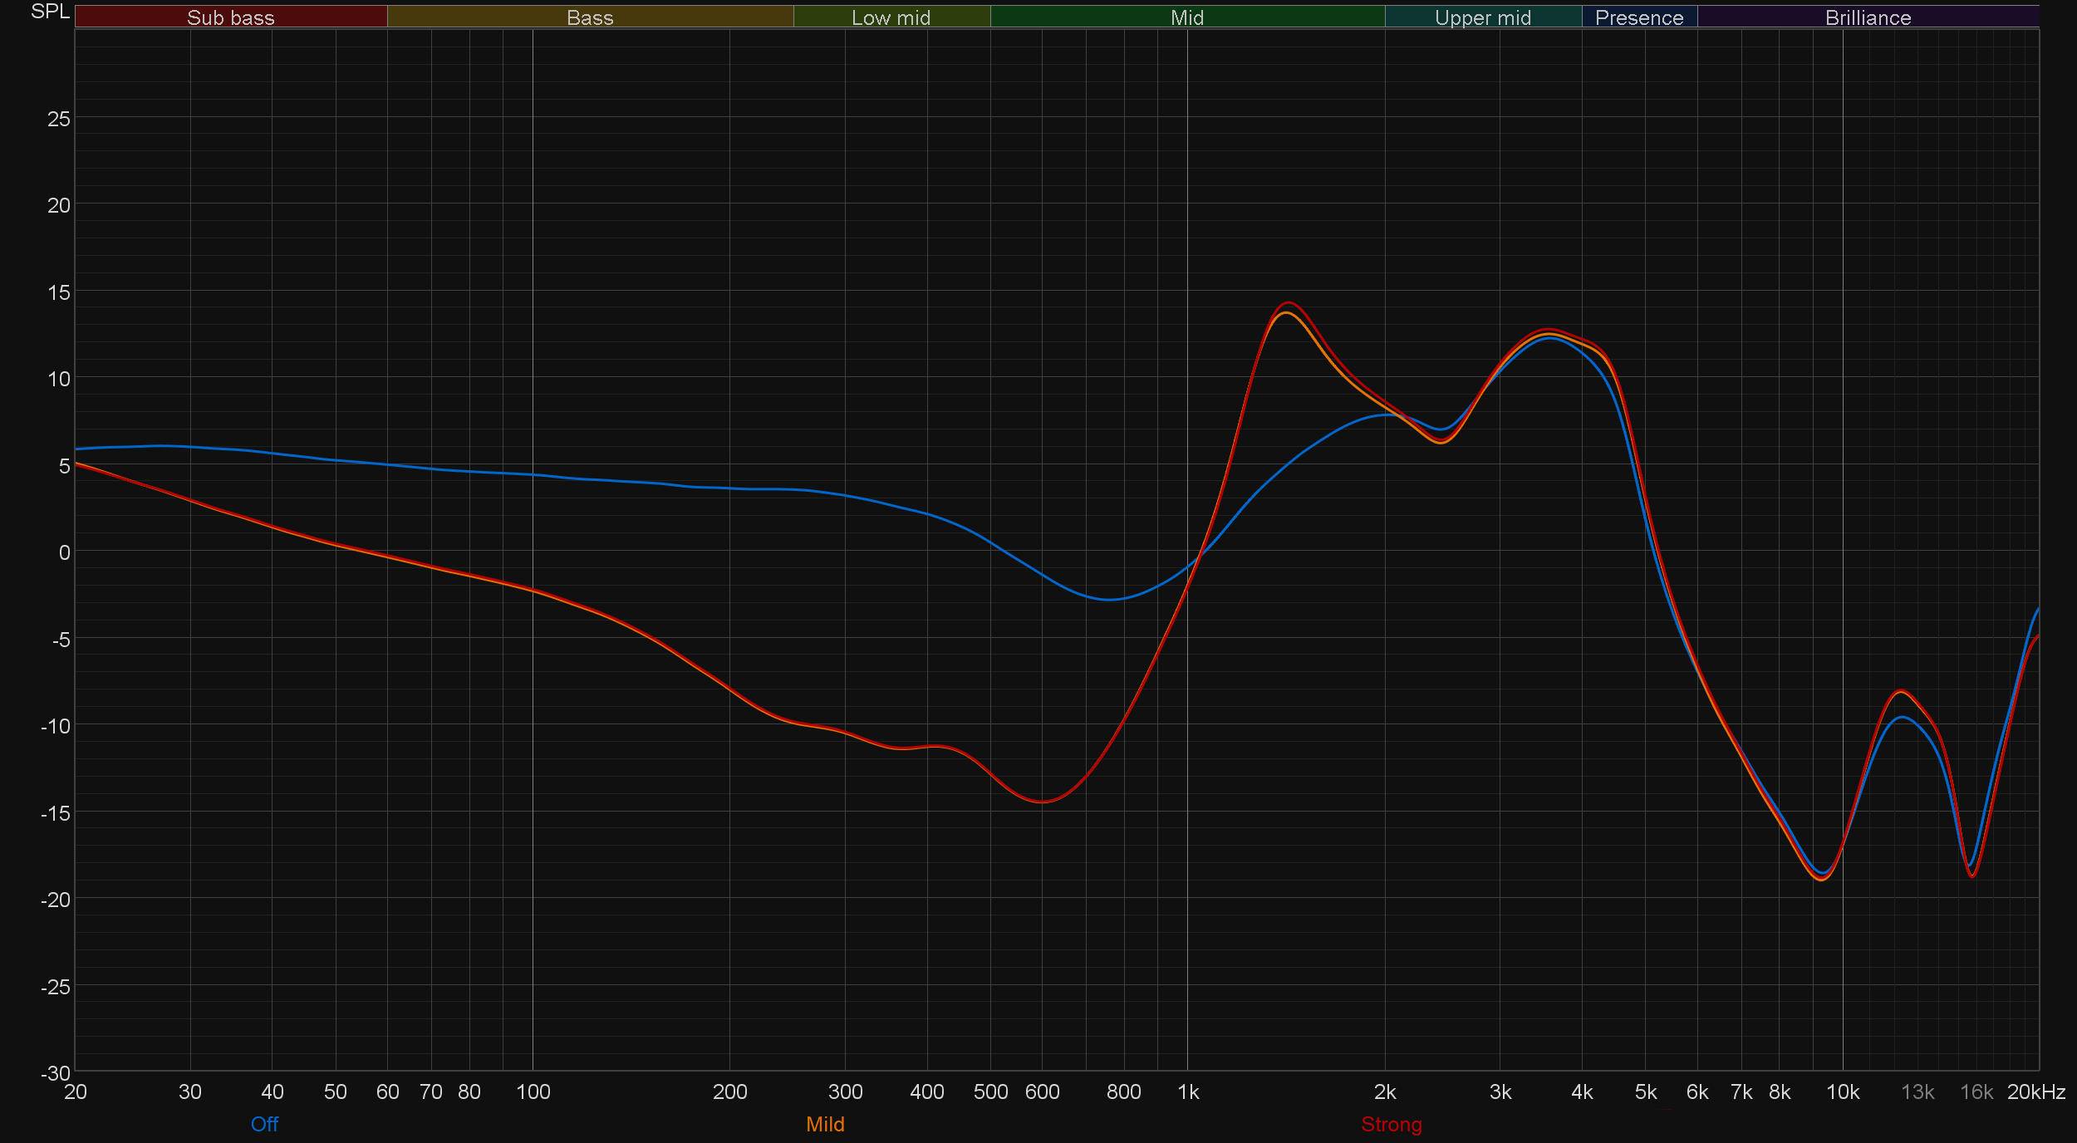Click the 16k frequency axis label
This screenshot has width=2077, height=1143.
coord(1976,1092)
